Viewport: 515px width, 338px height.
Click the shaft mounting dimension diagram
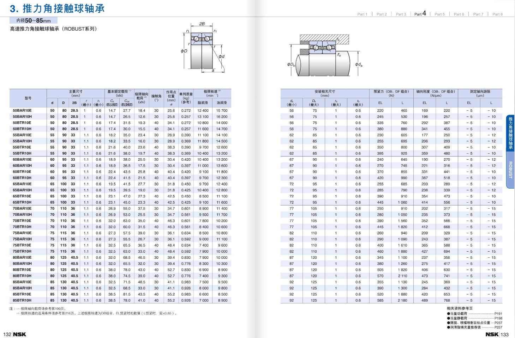(325, 55)
